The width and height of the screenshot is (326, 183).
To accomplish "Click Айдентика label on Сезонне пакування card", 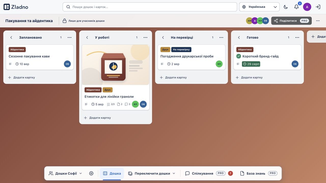I will [17, 50].
